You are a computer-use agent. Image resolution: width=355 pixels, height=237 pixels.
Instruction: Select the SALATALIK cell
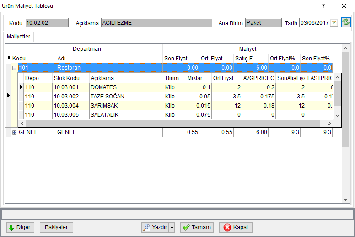pyautogui.click(x=127, y=115)
